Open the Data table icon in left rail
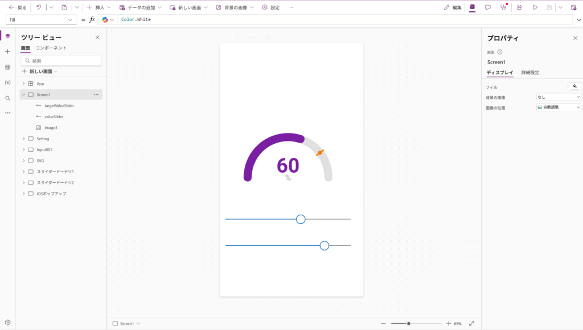Image resolution: width=583 pixels, height=330 pixels. coord(7,67)
